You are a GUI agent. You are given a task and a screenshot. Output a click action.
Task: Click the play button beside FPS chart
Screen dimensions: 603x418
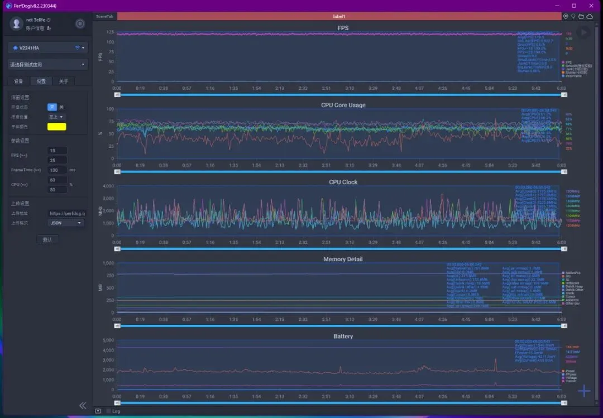583,32
